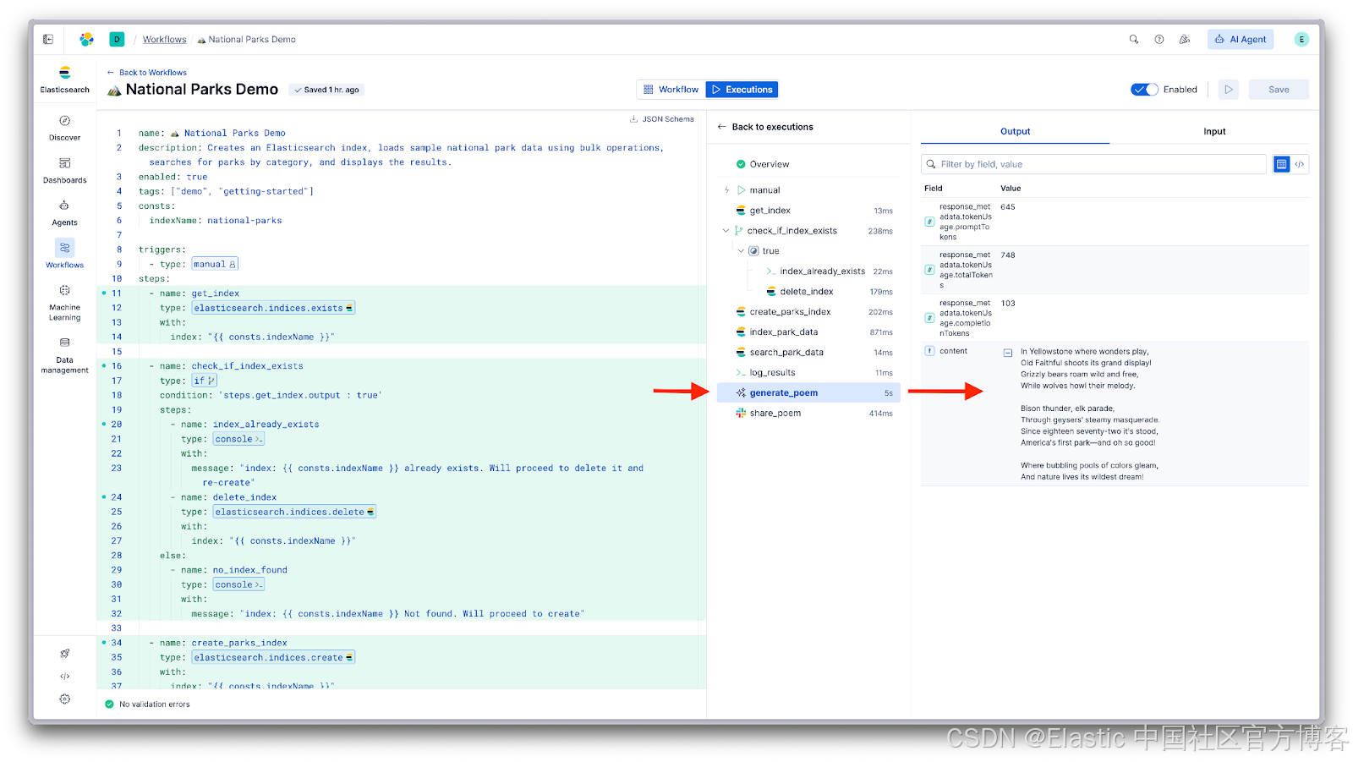The height and width of the screenshot is (762, 1353).
Task: Click the Field column header
Action: click(x=933, y=189)
